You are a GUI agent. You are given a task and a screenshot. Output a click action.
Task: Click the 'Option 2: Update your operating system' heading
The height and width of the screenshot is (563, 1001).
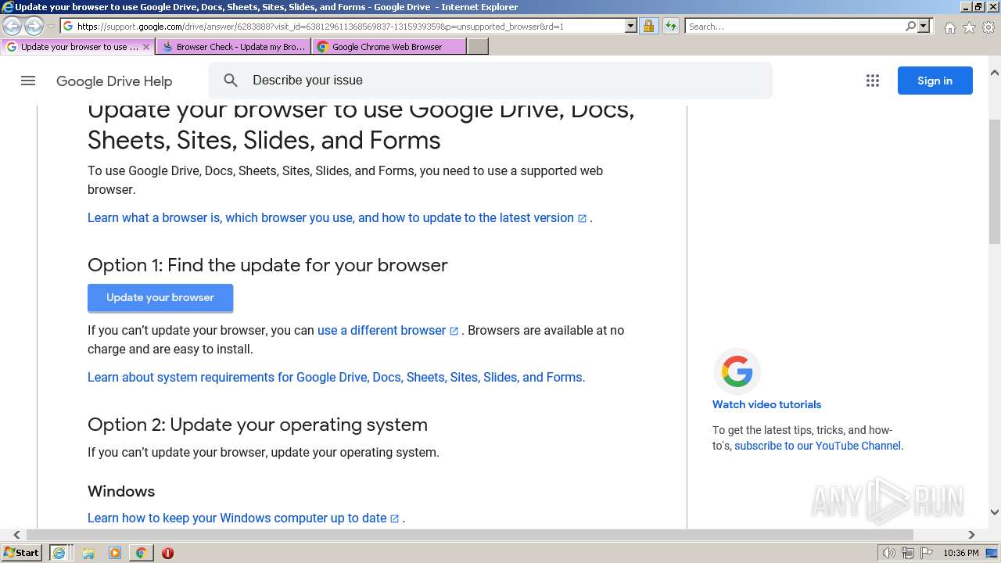coord(257,425)
